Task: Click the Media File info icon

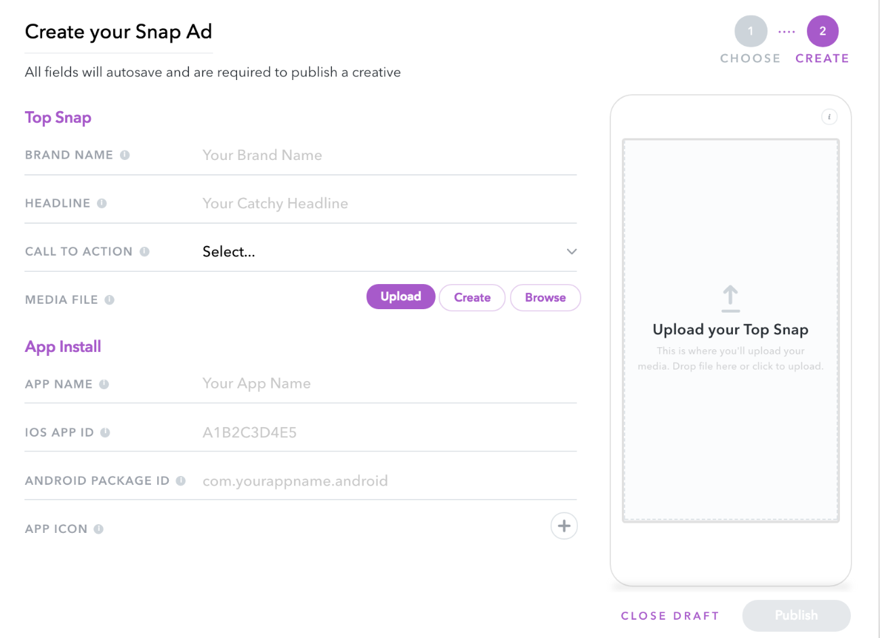Action: coord(110,299)
